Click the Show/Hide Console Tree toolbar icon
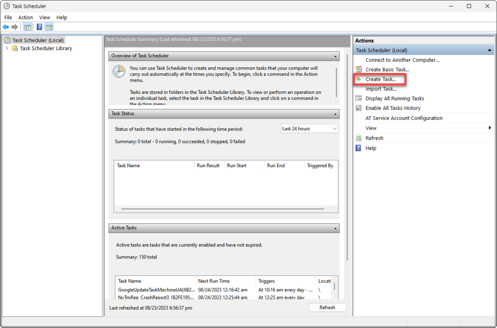This screenshot has width=497, height=328. click(x=28, y=27)
